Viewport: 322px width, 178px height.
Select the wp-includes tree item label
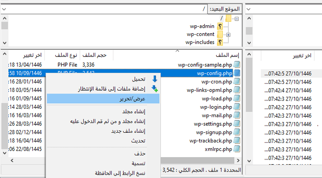[200, 42]
